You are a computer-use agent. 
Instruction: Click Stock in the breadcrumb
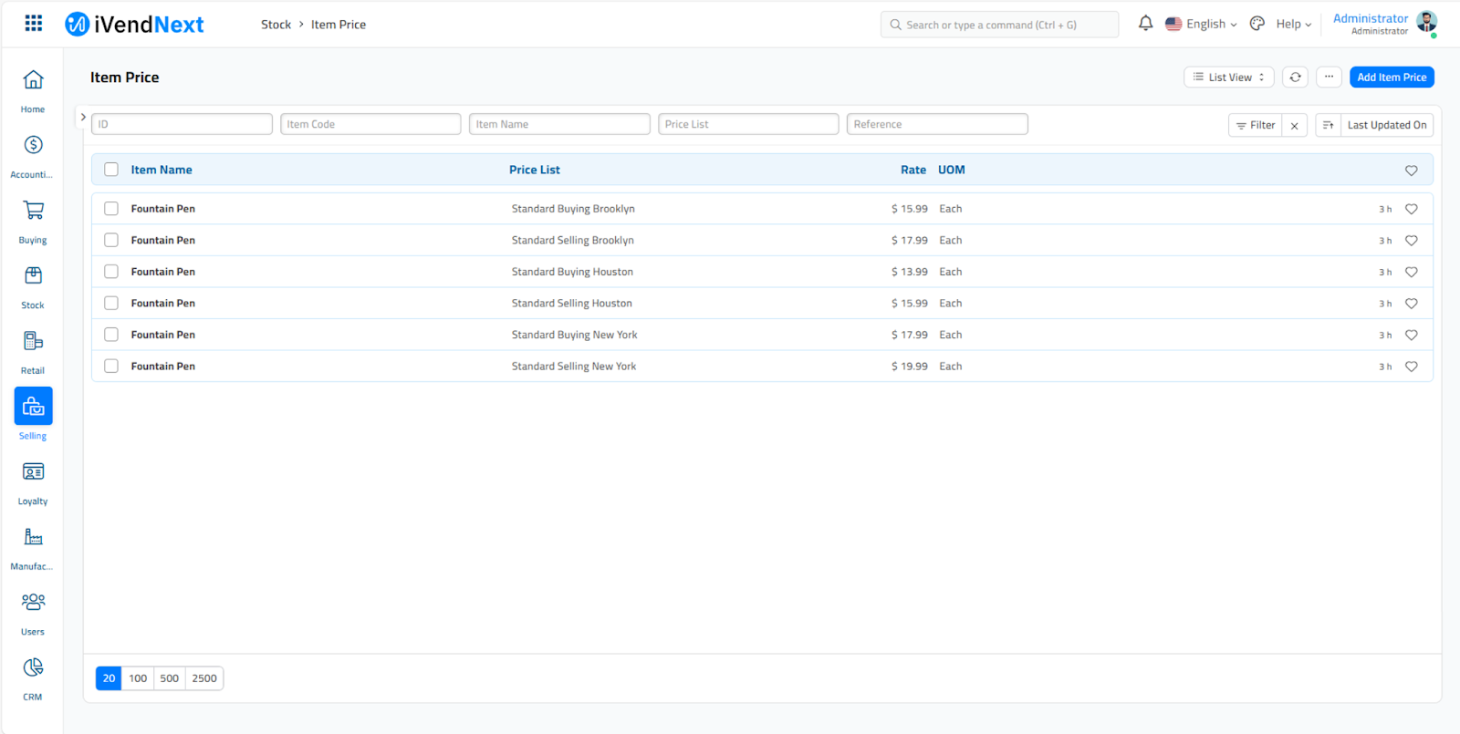click(x=276, y=25)
